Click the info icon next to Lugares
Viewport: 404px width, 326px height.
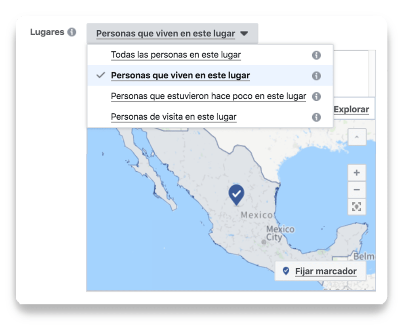[x=72, y=32]
